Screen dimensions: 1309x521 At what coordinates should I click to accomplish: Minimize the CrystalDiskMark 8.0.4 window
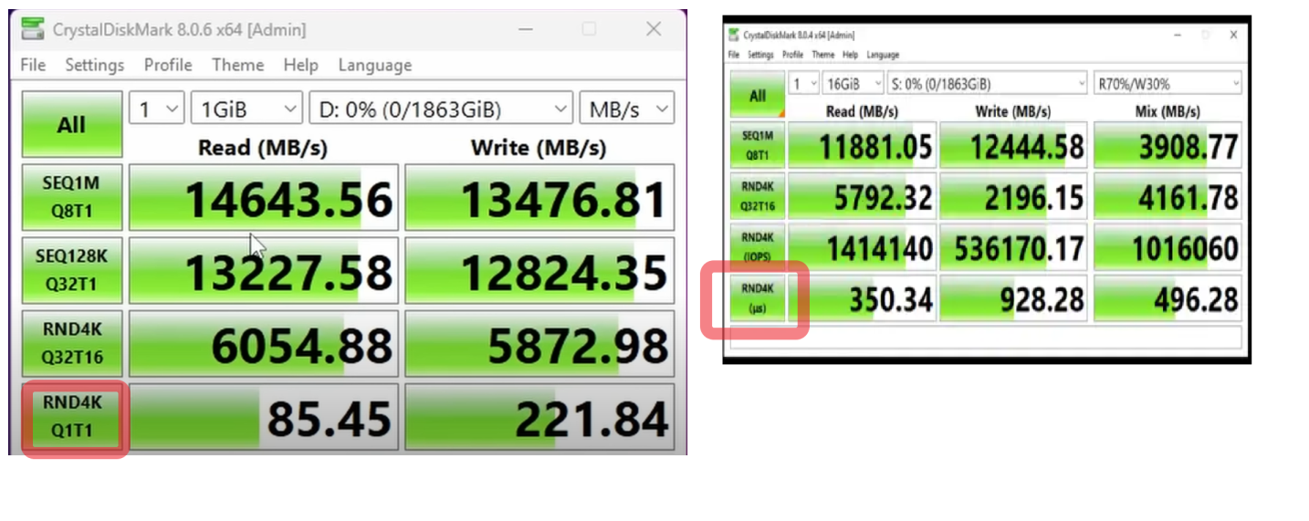point(1178,35)
